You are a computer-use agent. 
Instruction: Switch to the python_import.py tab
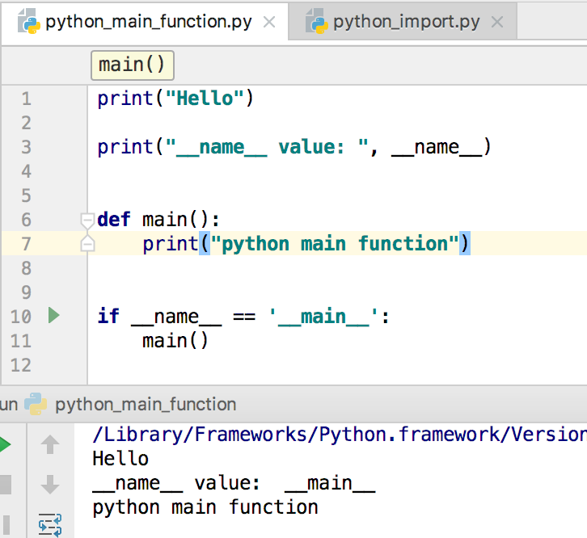[406, 23]
